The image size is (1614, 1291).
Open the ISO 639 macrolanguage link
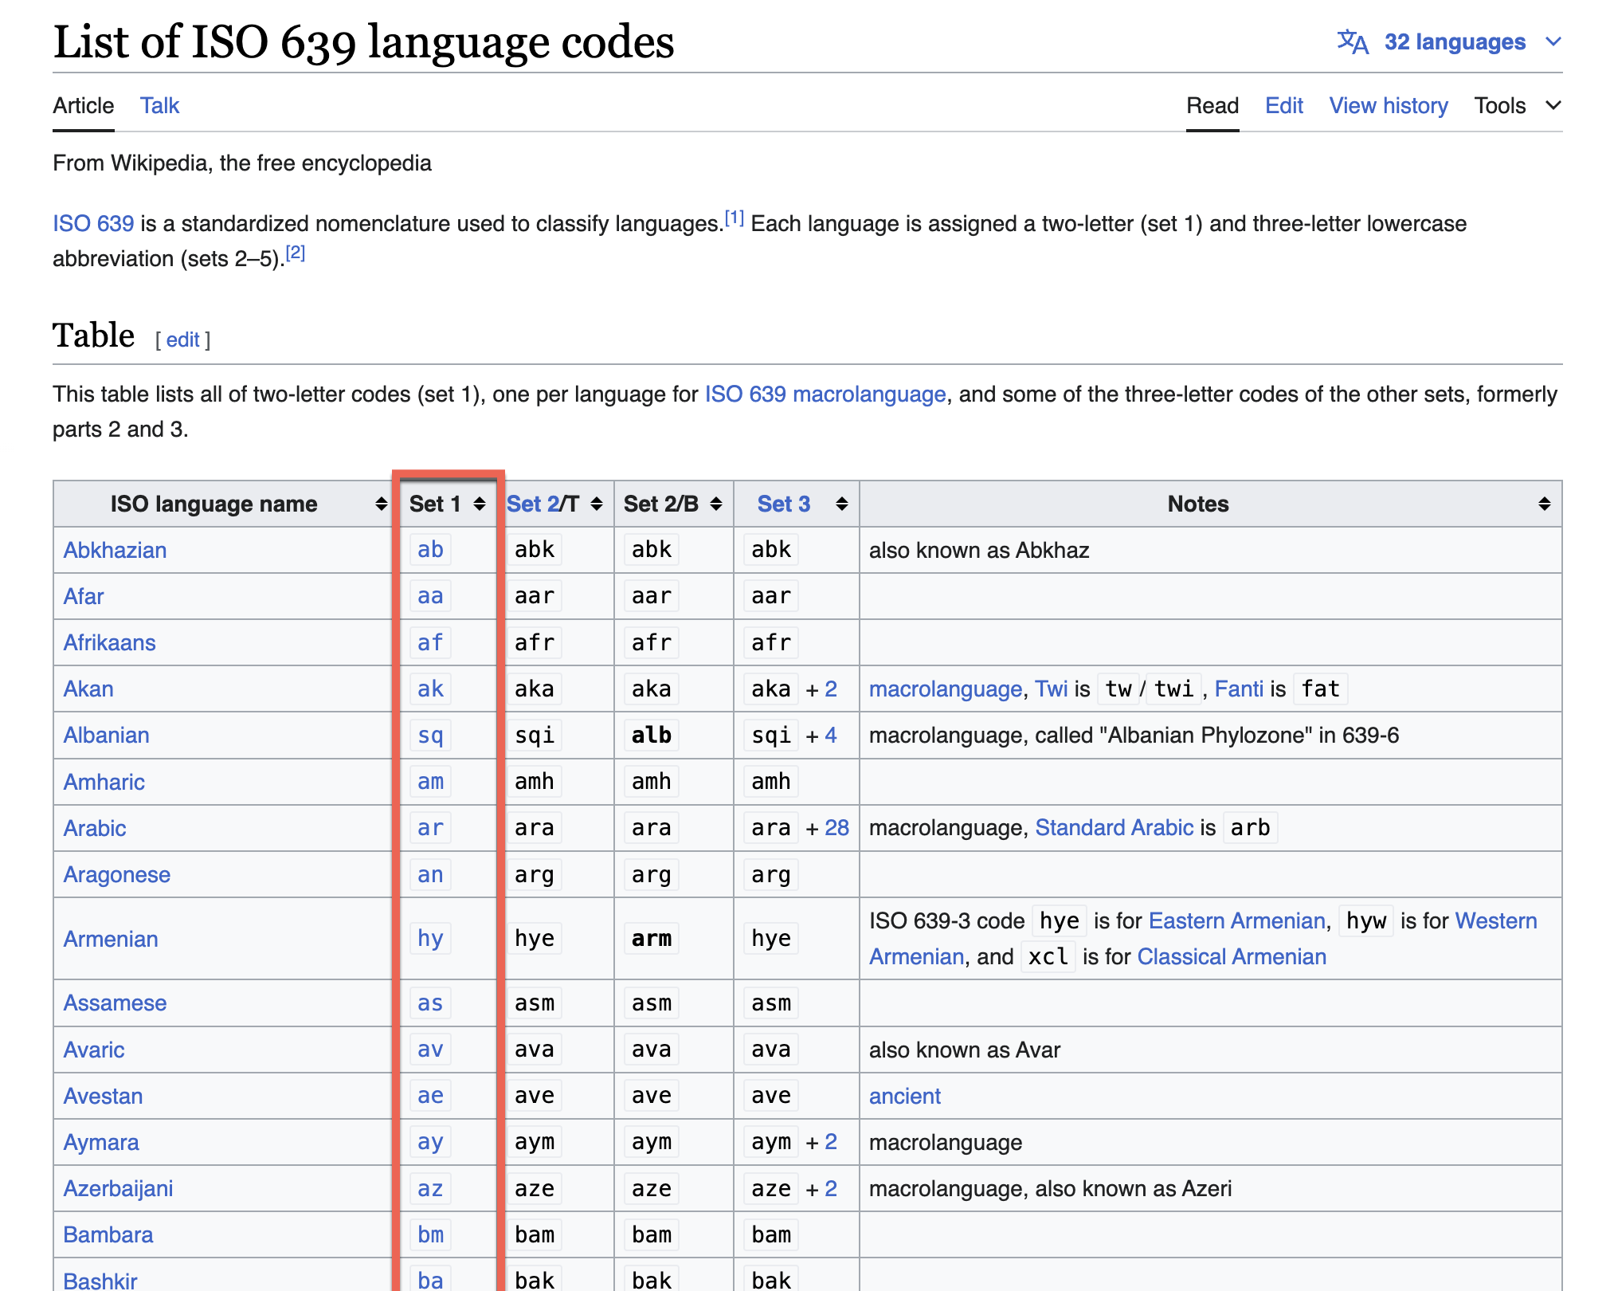pyautogui.click(x=825, y=393)
